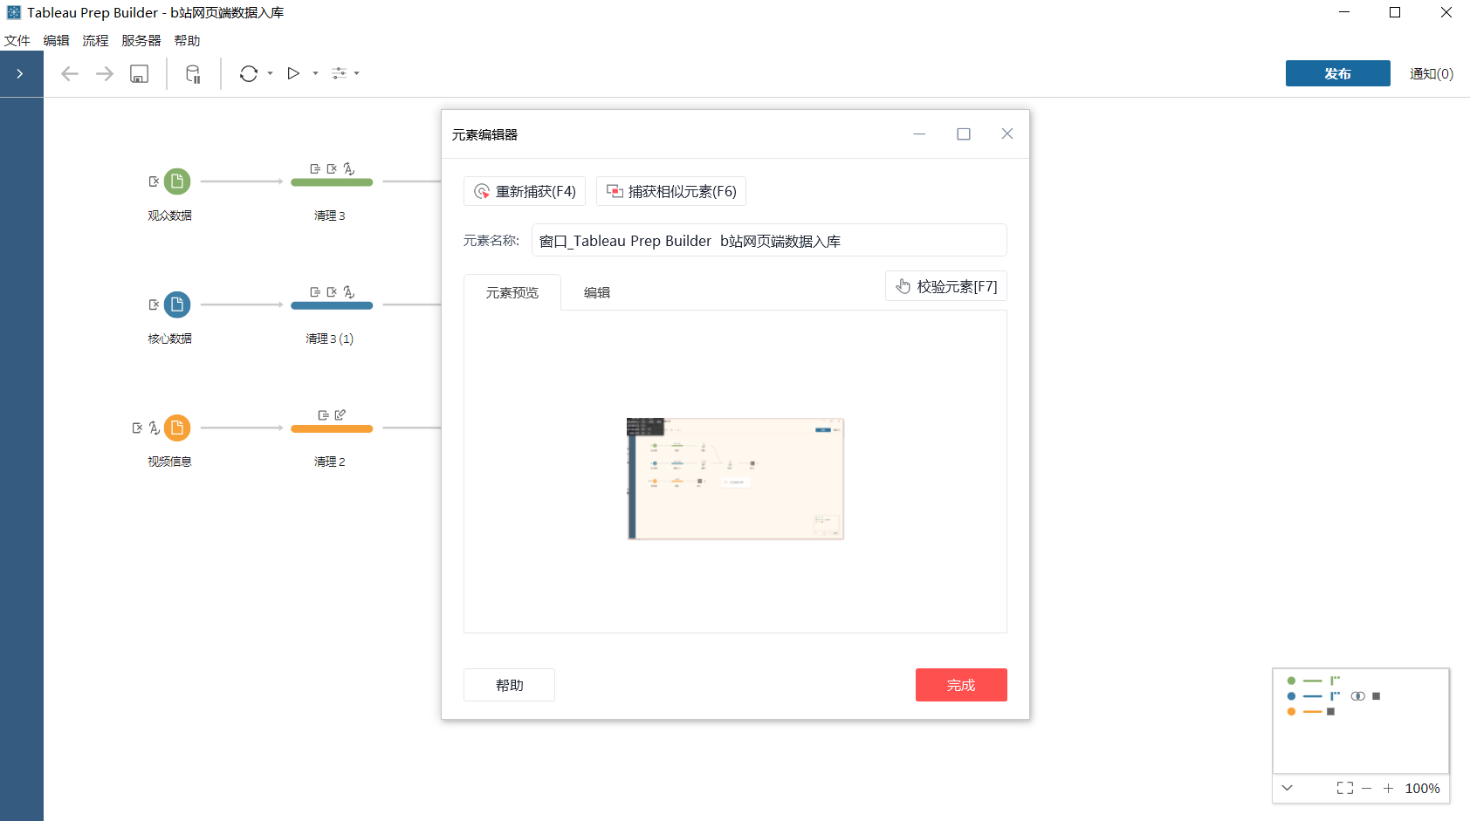Click the 元素名称 input field
The height and width of the screenshot is (821, 1470).
[769, 240]
